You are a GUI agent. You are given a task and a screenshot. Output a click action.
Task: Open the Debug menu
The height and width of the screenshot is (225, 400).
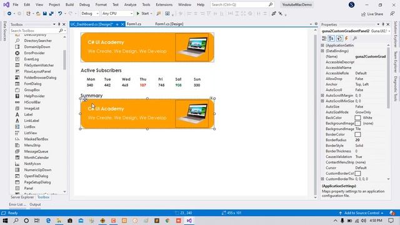[84, 4]
